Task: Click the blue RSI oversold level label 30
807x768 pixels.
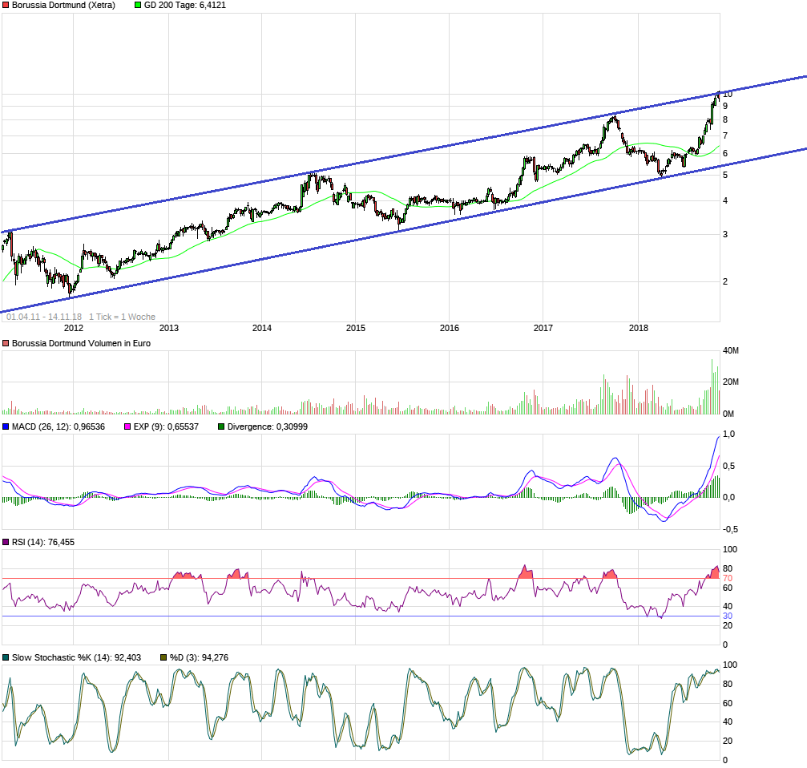Action: [727, 616]
